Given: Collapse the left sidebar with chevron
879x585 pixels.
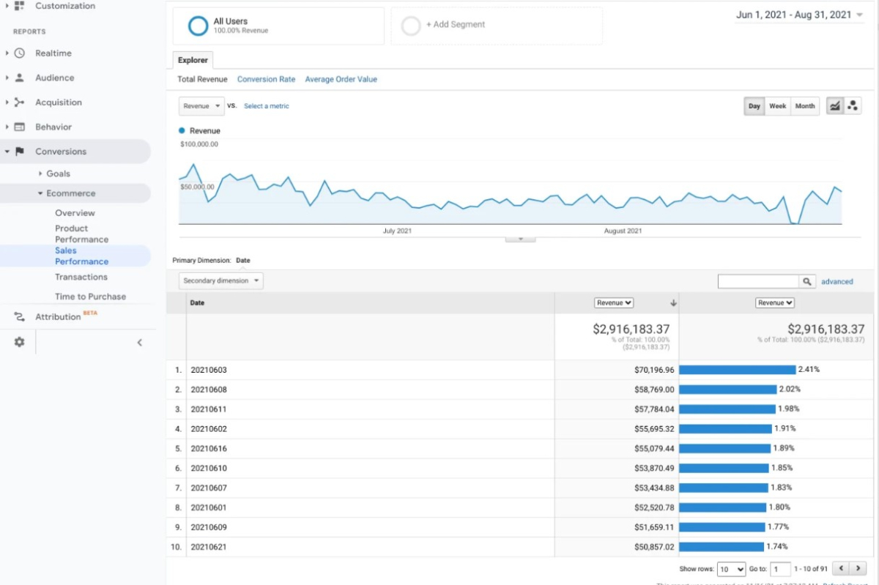Looking at the screenshot, I should point(139,342).
